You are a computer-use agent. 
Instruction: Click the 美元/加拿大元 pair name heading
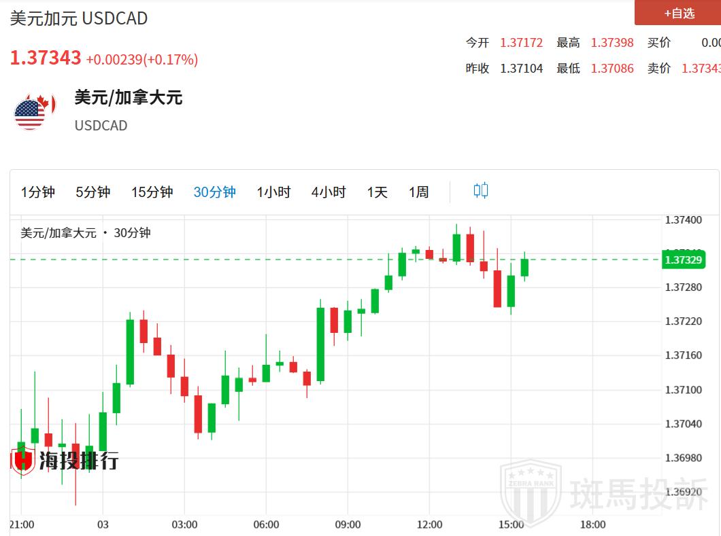(x=129, y=97)
